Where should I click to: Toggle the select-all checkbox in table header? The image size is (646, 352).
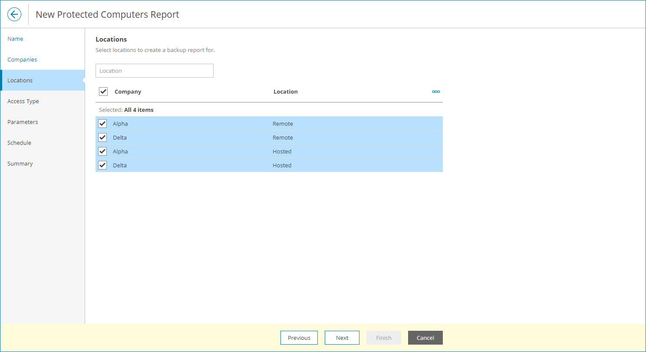[x=103, y=91]
